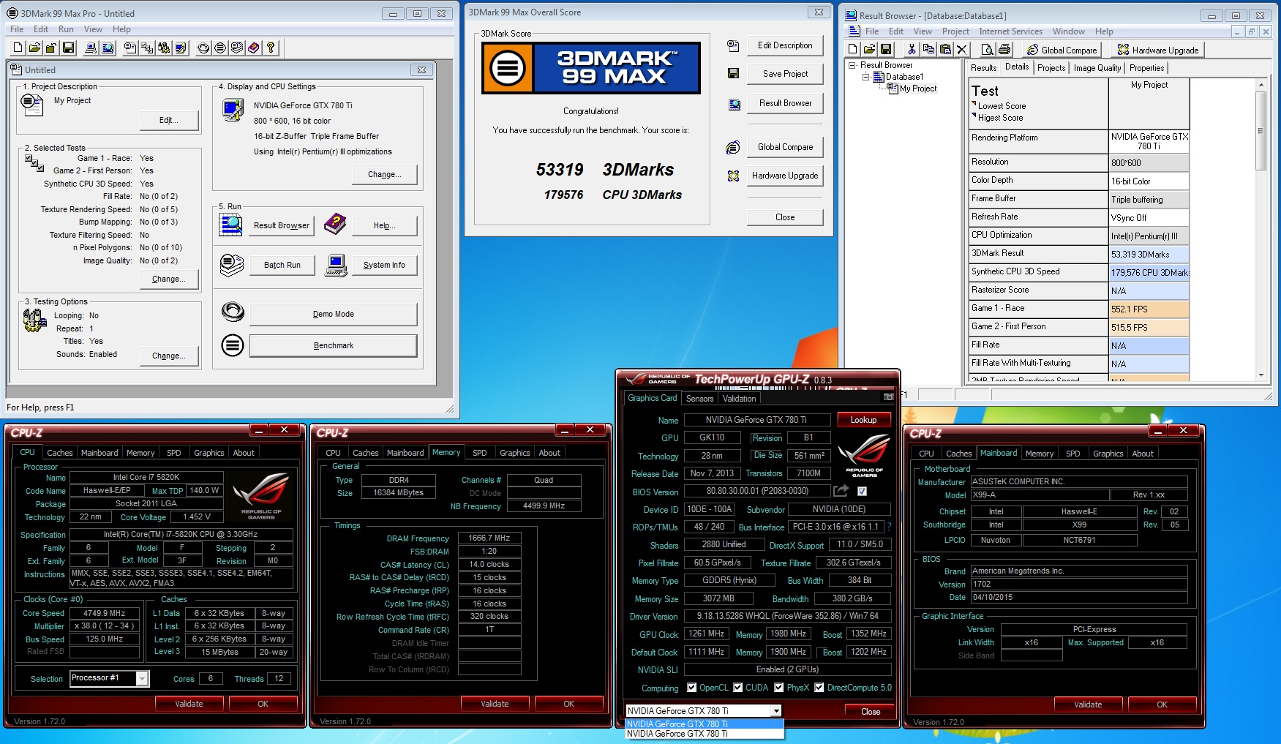The width and height of the screenshot is (1281, 744).
Task: Click the Save Project floppy icon in Overall Score window
Action: (x=733, y=73)
